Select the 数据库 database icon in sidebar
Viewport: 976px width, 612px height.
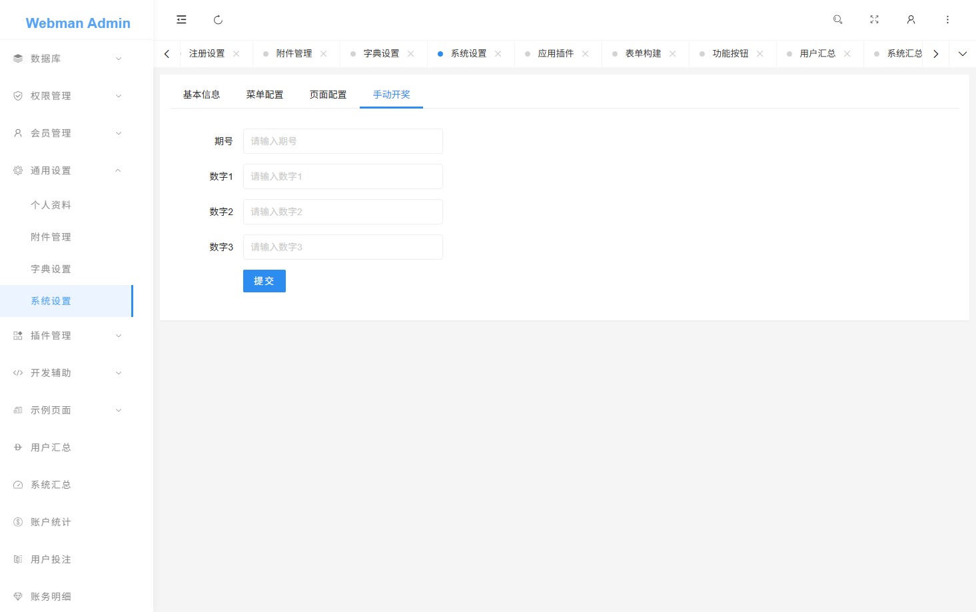(17, 58)
